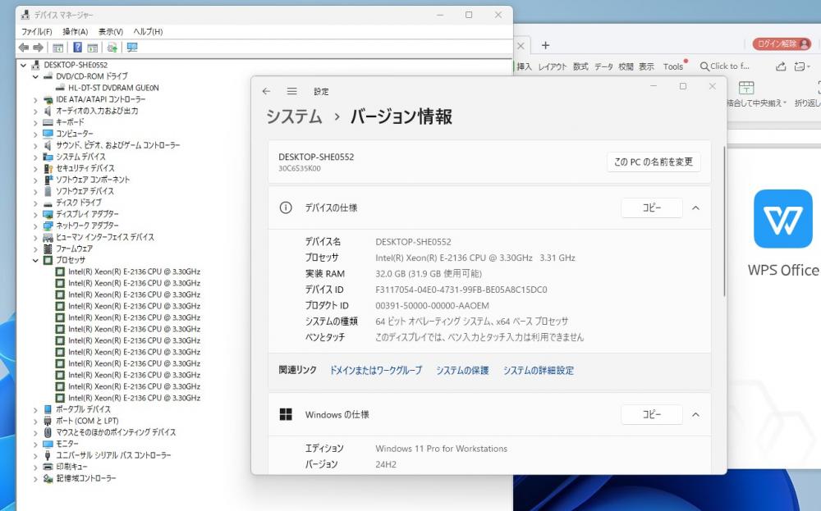Select the コンピューター category icon
821x511 pixels.
48,134
